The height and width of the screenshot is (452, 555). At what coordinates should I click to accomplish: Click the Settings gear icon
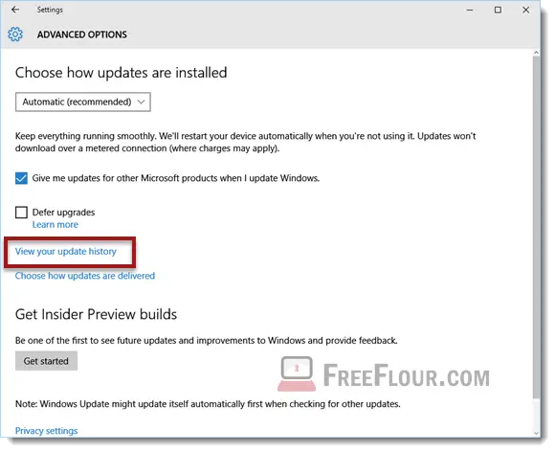click(15, 34)
